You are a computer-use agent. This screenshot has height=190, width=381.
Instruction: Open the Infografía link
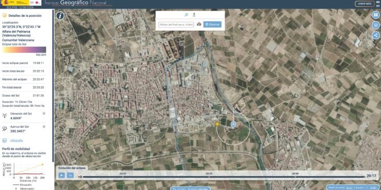(17, 140)
